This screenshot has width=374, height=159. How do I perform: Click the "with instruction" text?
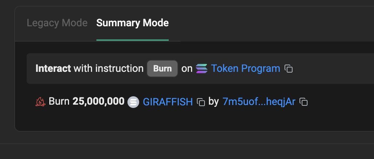[x=108, y=69]
